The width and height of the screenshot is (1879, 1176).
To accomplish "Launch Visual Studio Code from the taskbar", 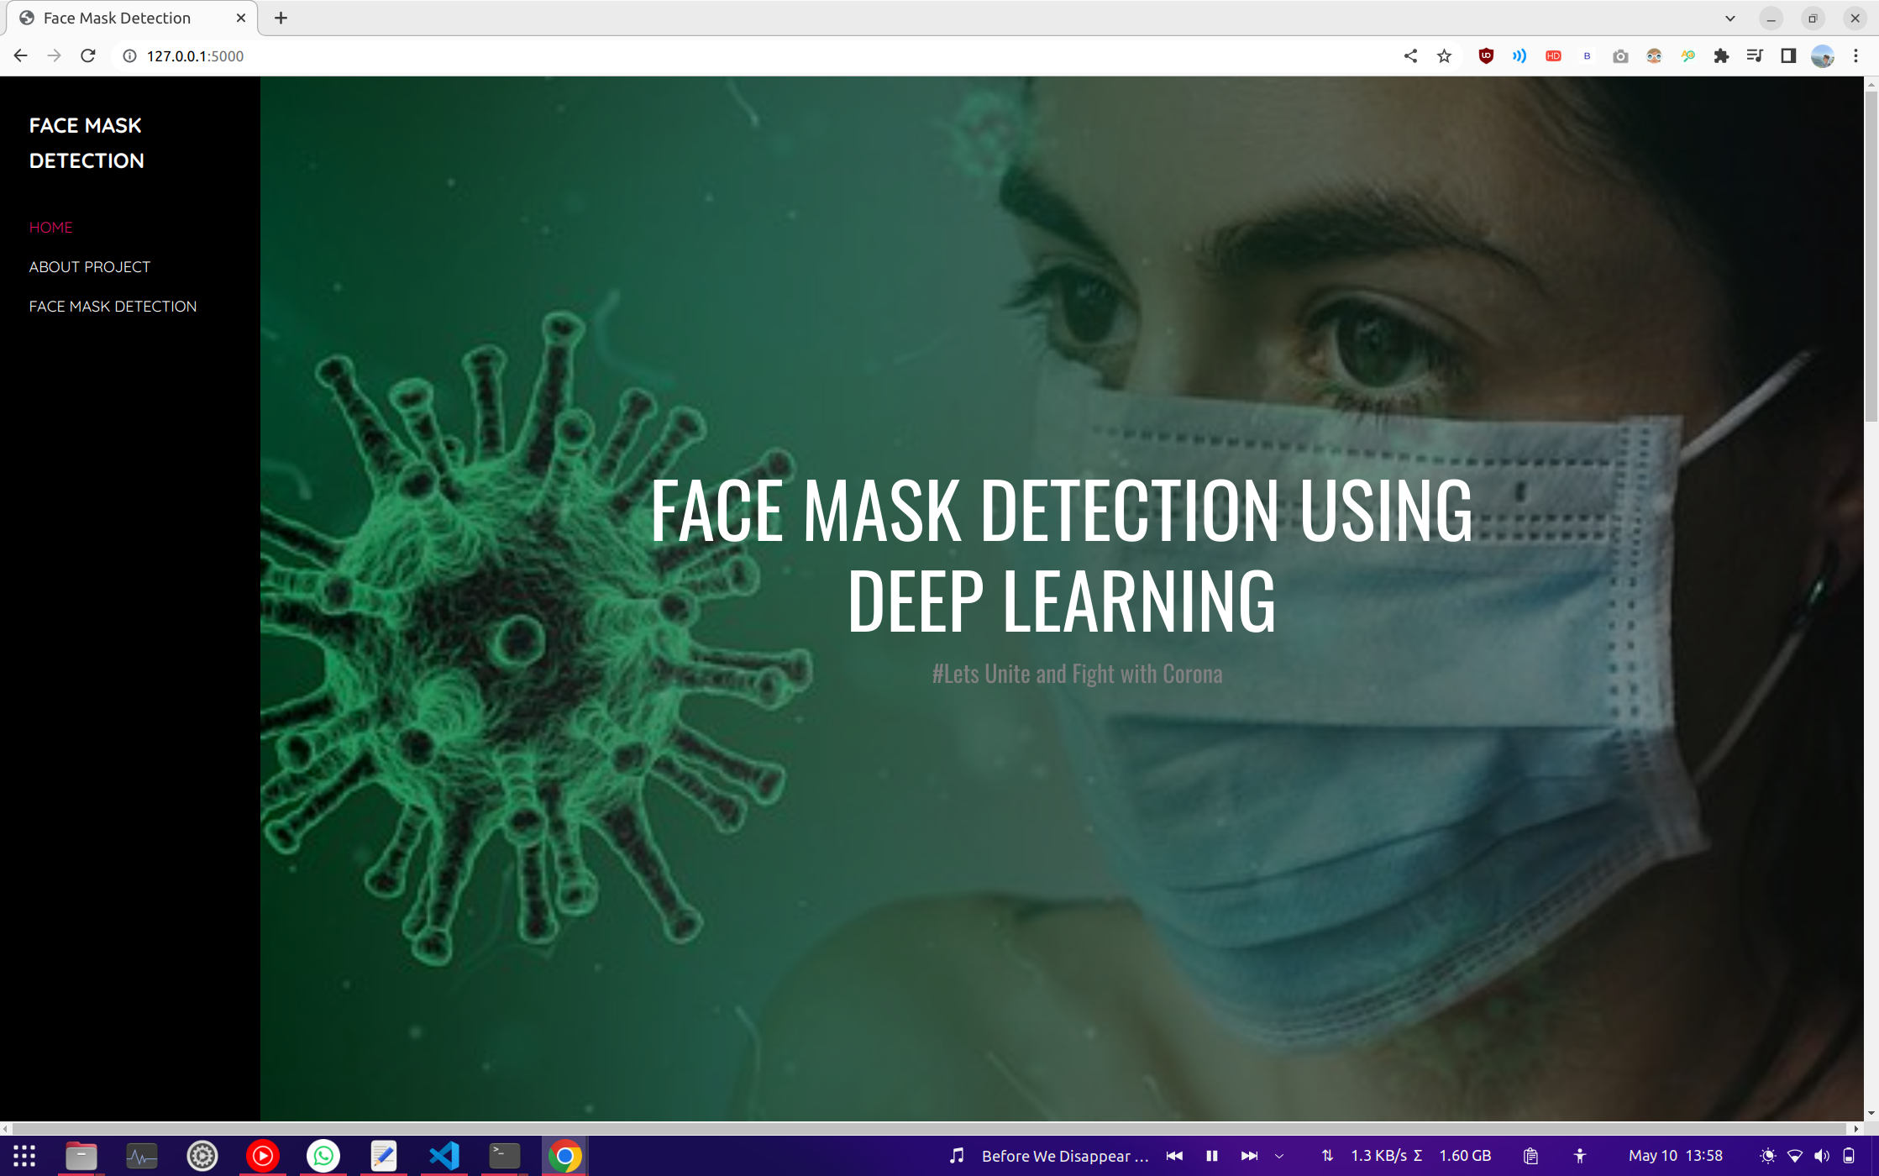I will click(x=444, y=1155).
